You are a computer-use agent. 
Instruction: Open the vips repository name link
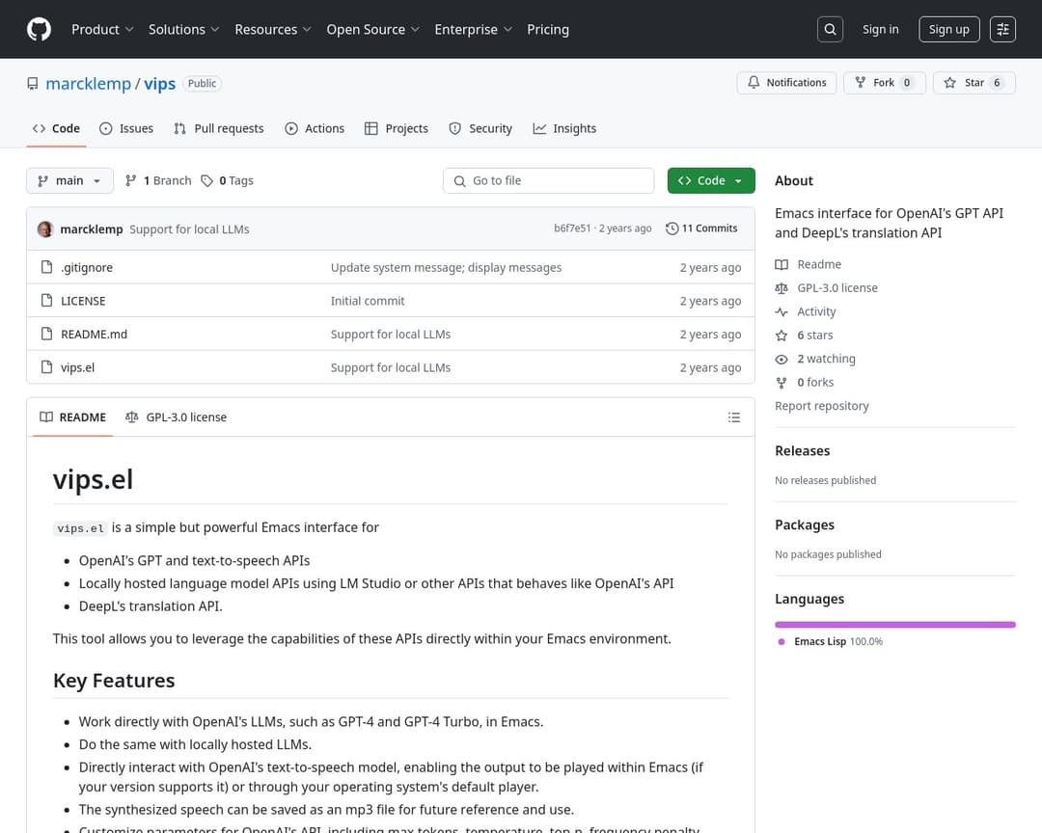pyautogui.click(x=159, y=84)
